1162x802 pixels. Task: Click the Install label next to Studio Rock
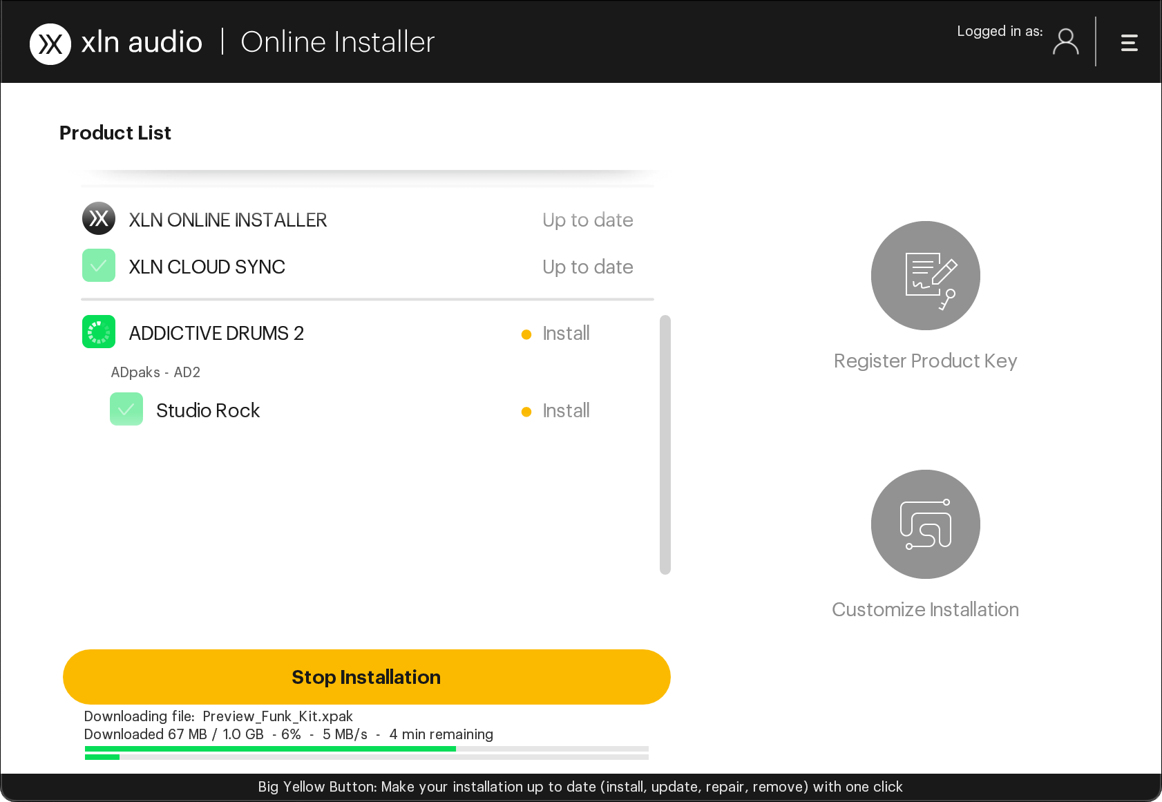(565, 410)
